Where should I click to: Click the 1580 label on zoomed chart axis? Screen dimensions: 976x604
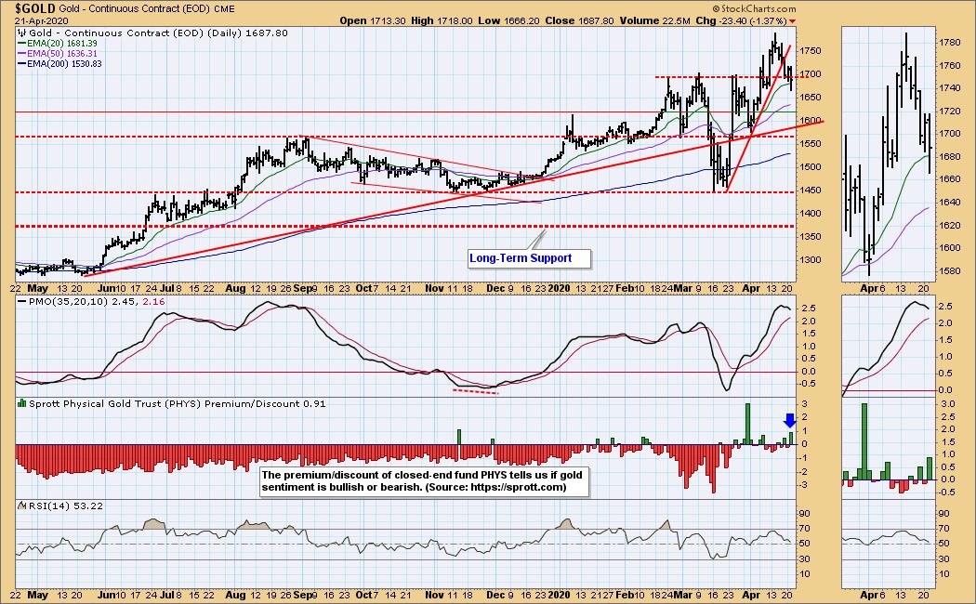coord(949,271)
